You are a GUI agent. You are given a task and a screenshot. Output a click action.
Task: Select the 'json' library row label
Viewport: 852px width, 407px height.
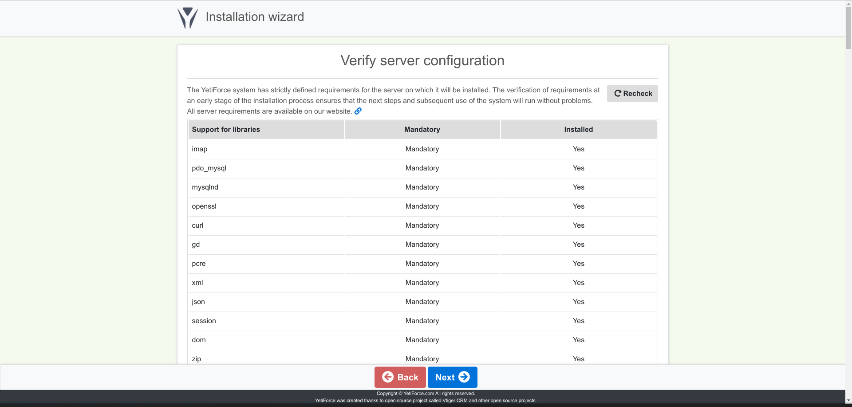click(198, 302)
